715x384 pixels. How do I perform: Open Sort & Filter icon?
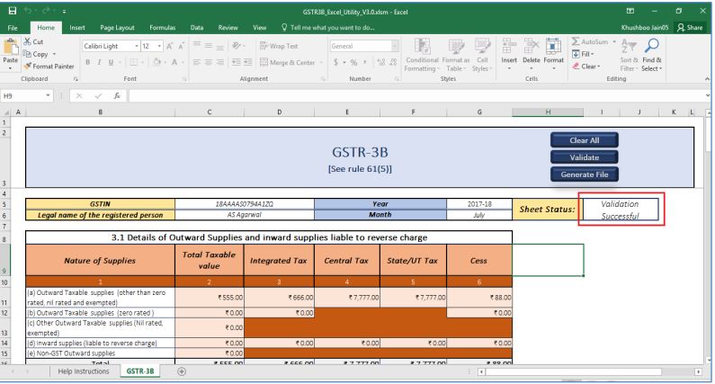click(629, 47)
